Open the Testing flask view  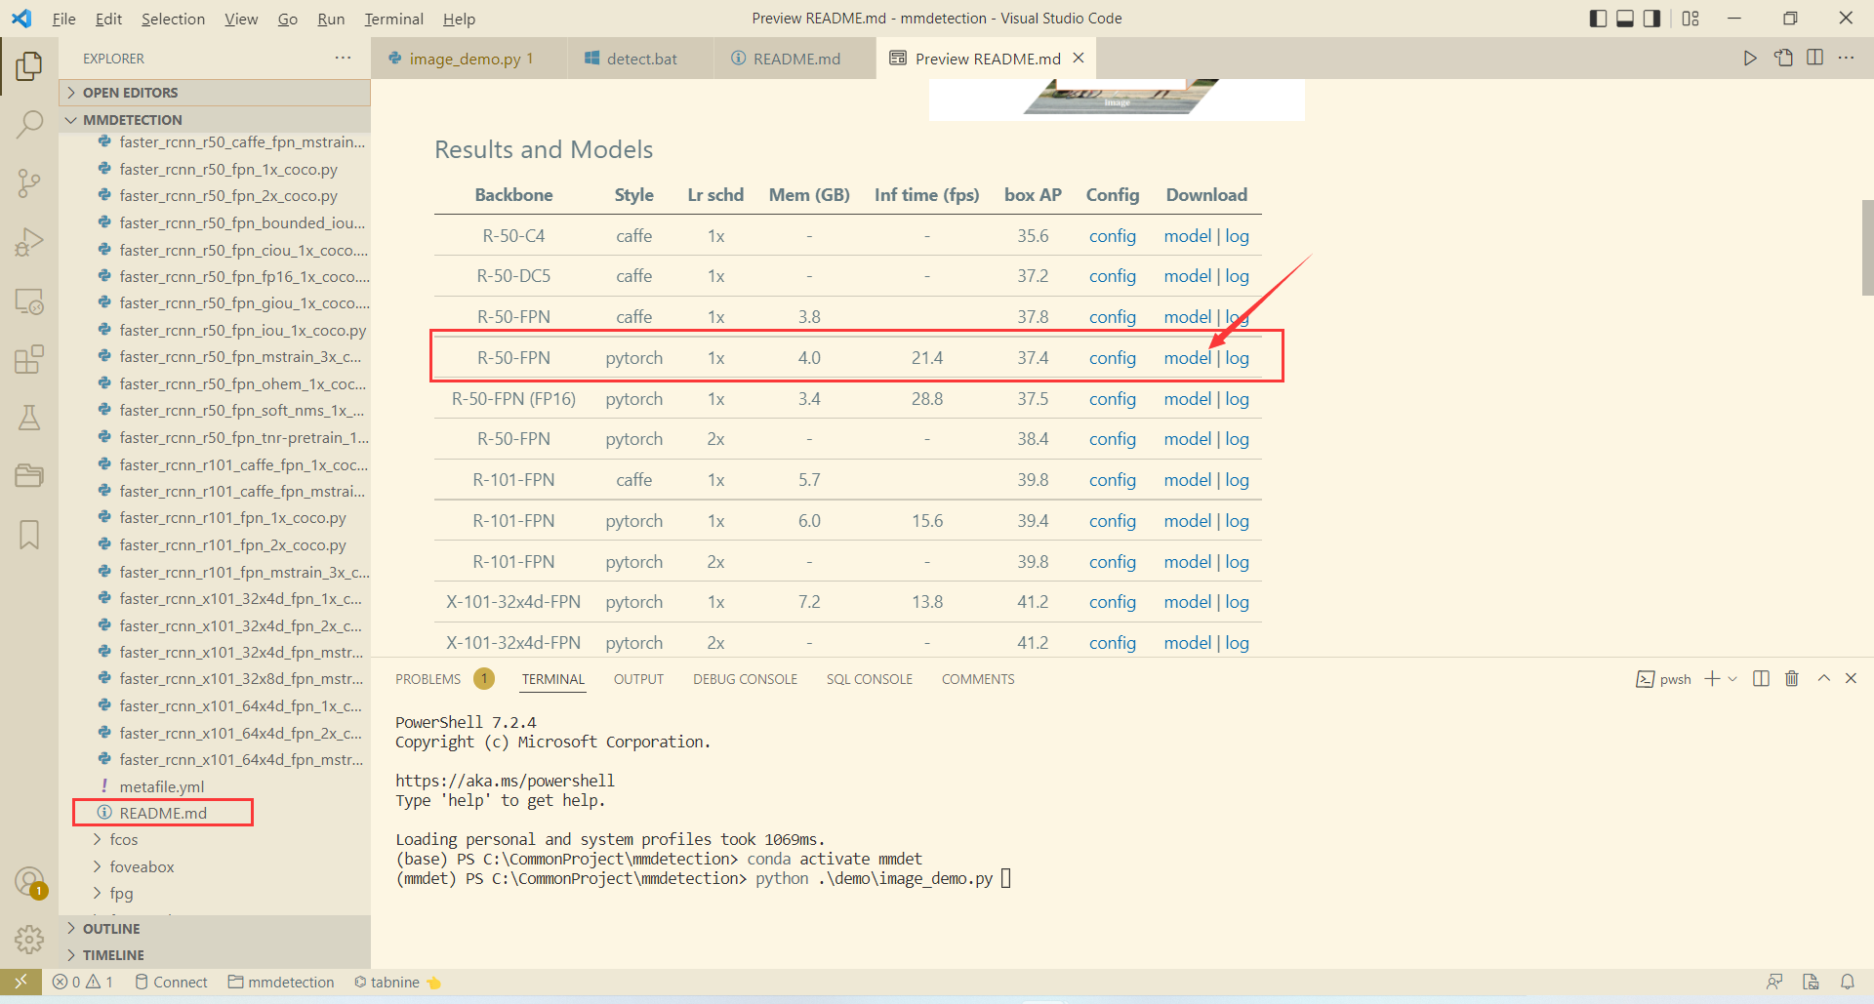click(x=29, y=418)
